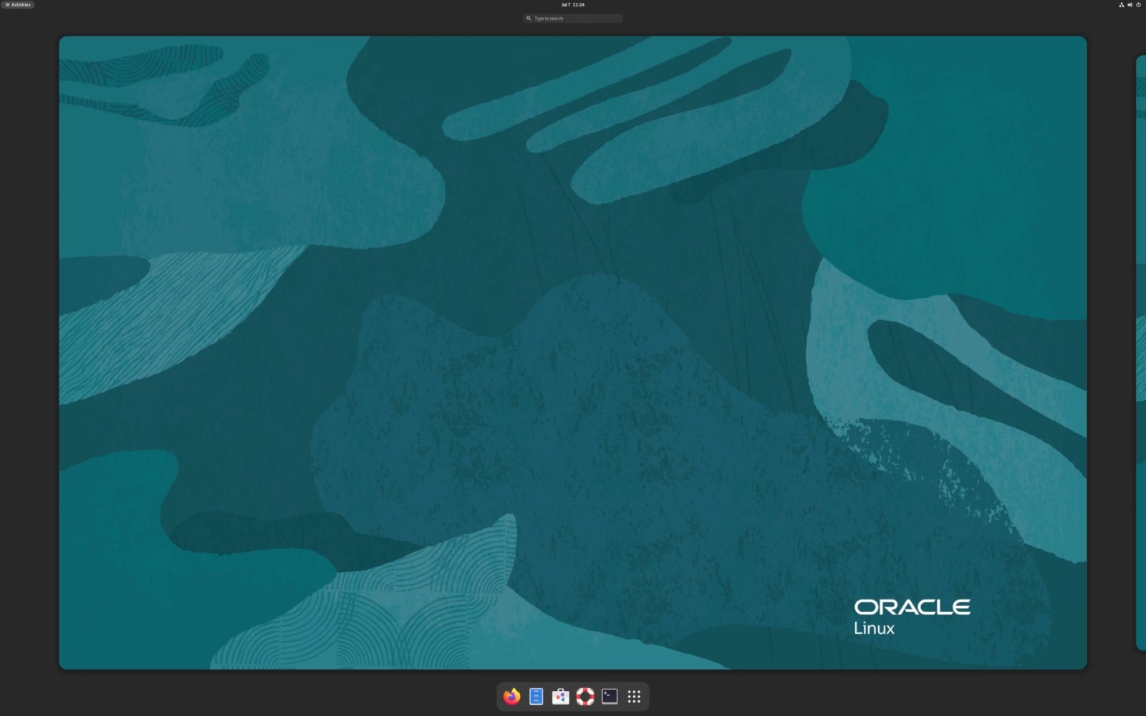This screenshot has height=716, width=1146.
Task: Open the GNOME Software store
Action: (559, 696)
